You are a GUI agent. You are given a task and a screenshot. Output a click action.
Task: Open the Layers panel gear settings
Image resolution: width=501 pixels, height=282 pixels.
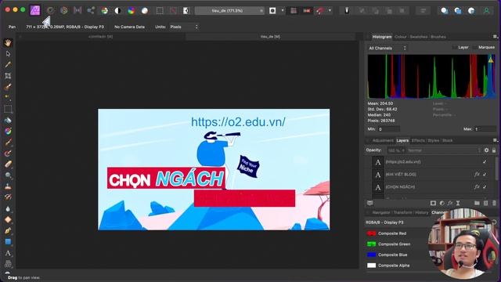[x=486, y=150]
